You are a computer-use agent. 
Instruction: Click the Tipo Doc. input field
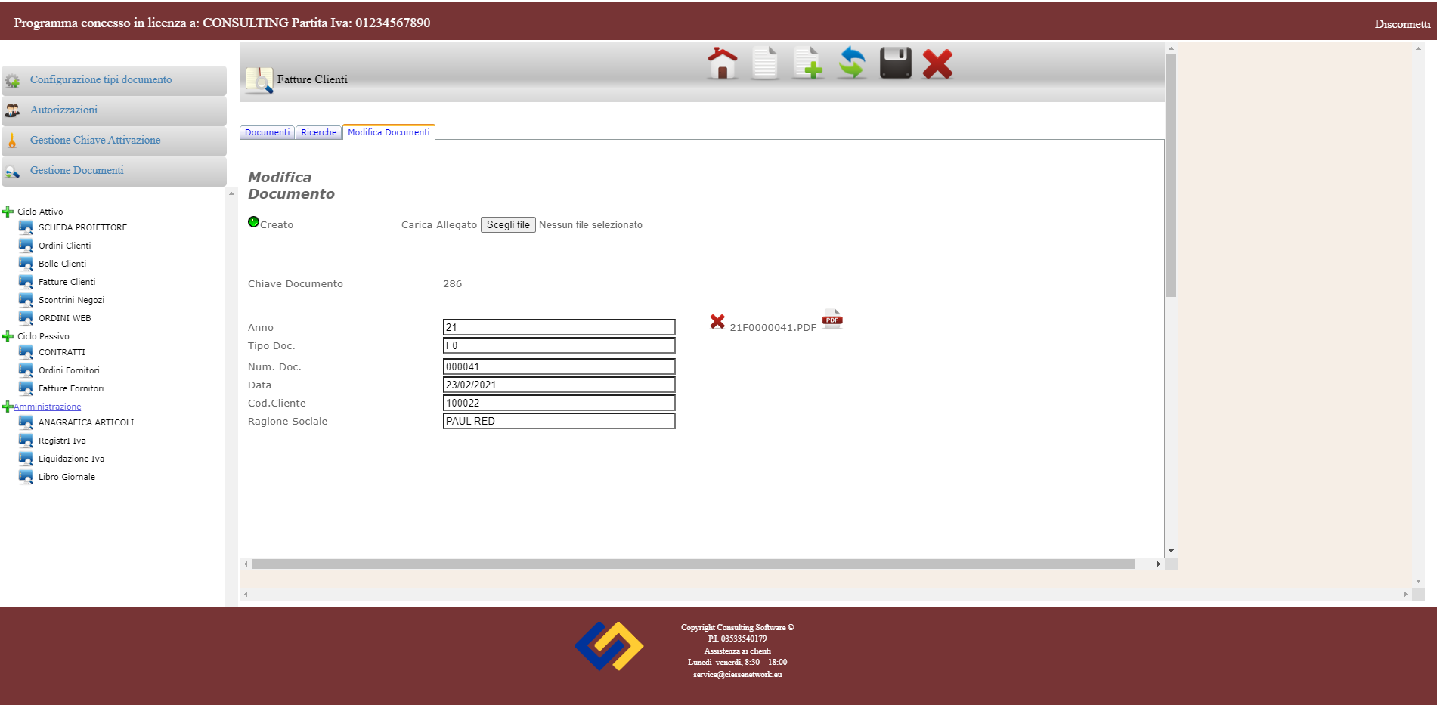(559, 345)
